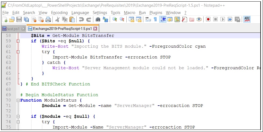Open the Encoding menu
The width and height of the screenshot is (263, 132).
pos(59,13)
